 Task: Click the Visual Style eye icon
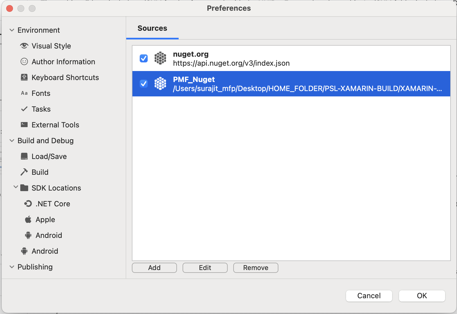(24, 46)
